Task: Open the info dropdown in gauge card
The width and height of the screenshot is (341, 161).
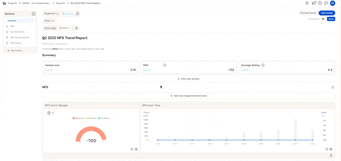Action: coord(51,113)
